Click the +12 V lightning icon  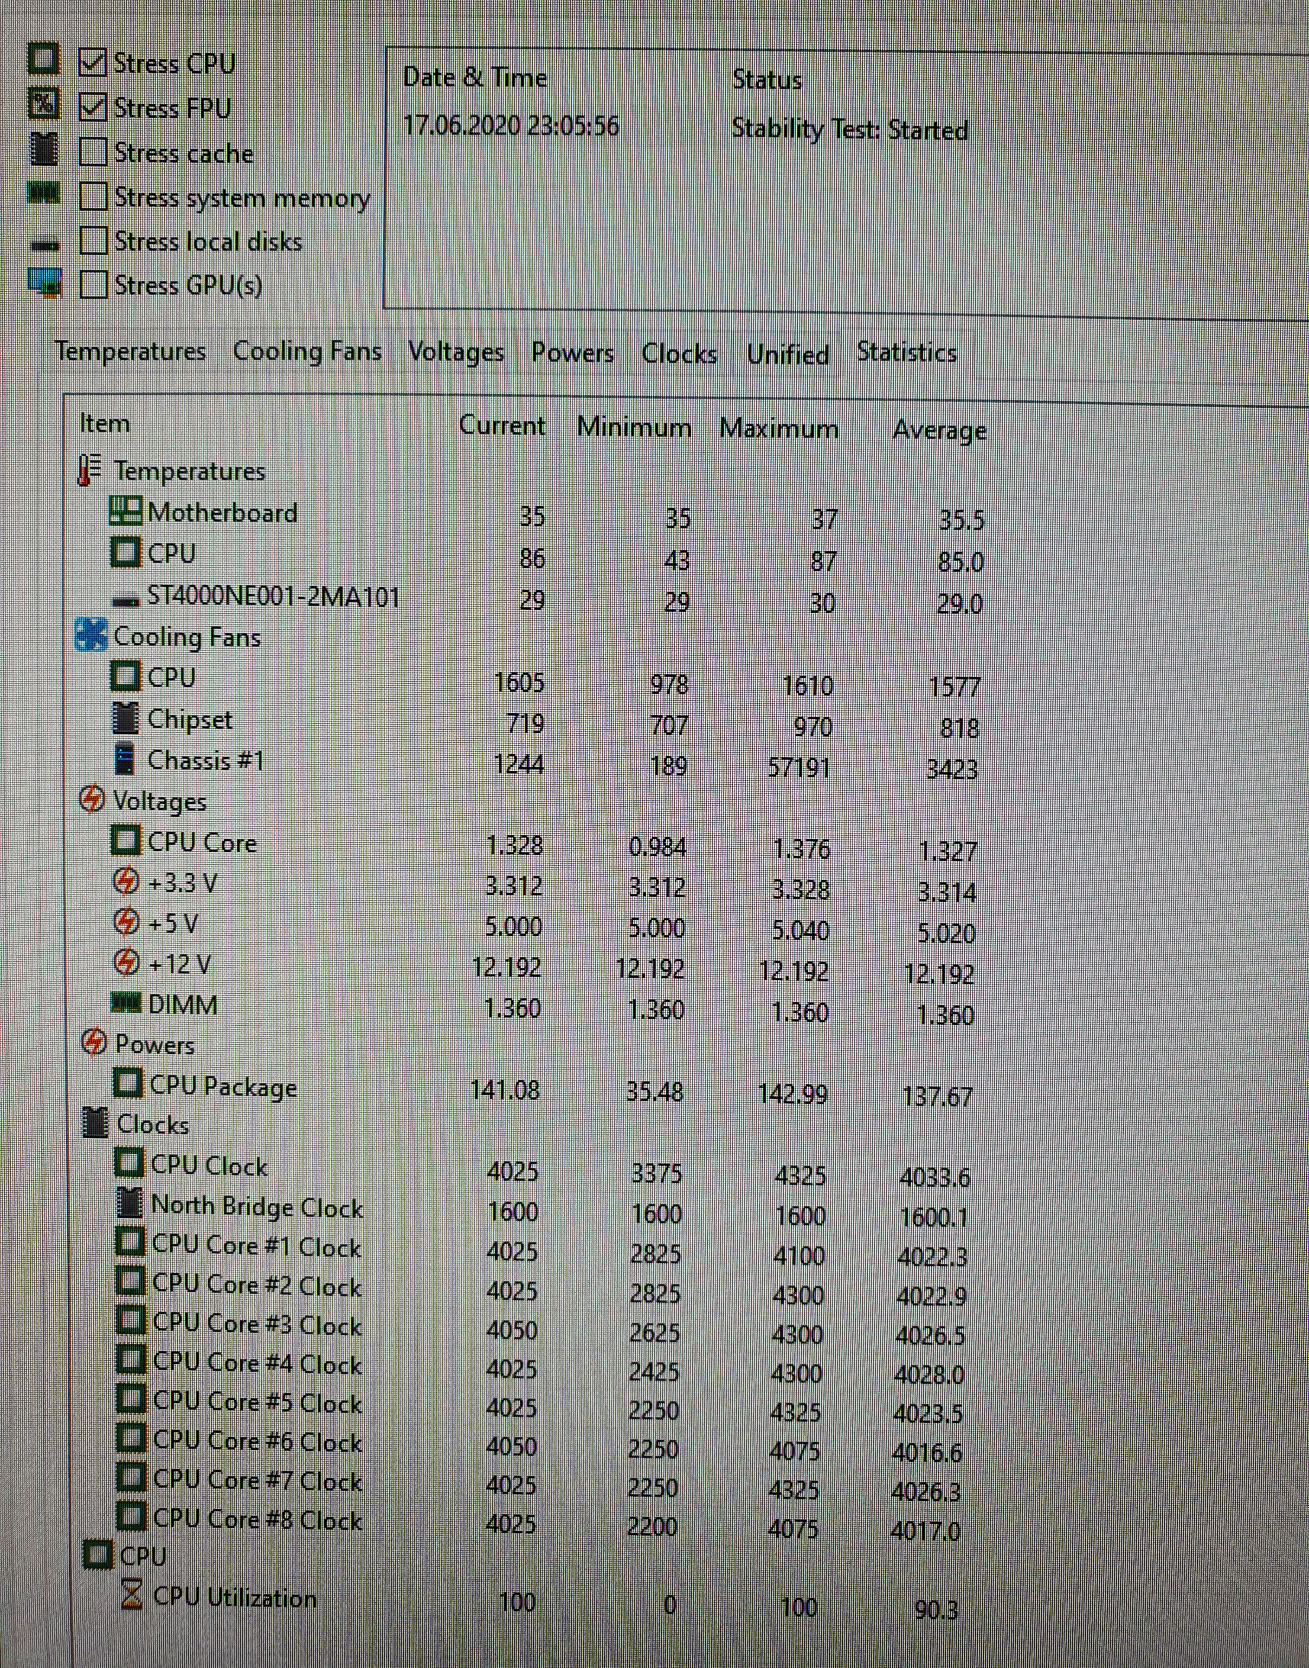click(126, 962)
